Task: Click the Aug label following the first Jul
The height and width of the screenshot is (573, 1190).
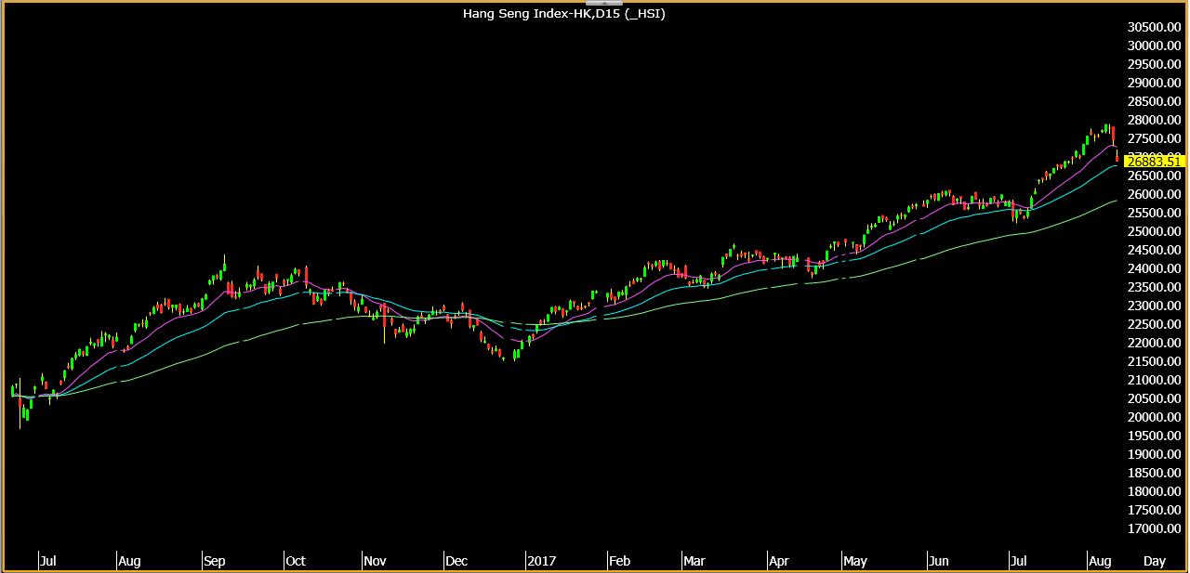Action: (129, 561)
